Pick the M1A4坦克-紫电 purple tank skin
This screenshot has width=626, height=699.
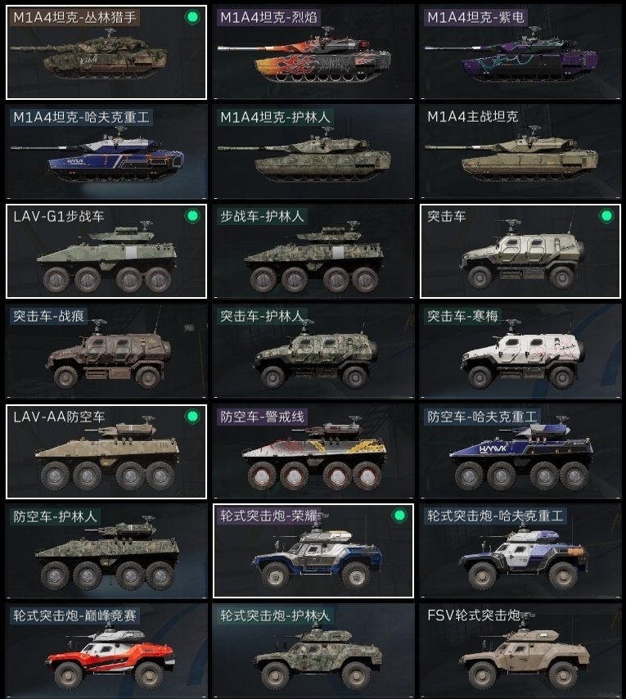(520, 52)
